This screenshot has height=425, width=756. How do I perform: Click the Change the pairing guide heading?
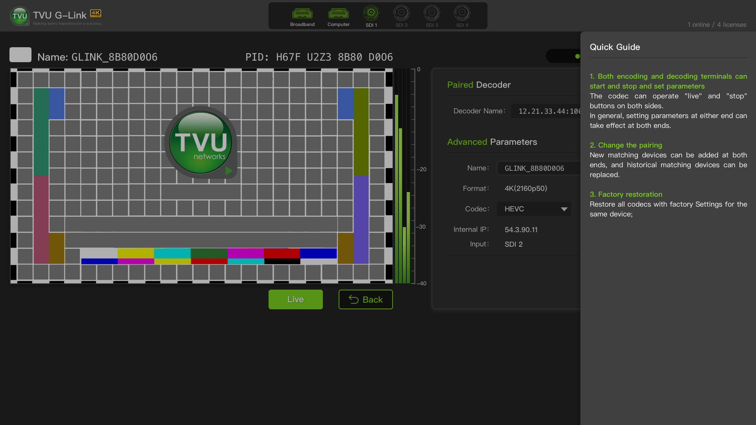tap(626, 145)
